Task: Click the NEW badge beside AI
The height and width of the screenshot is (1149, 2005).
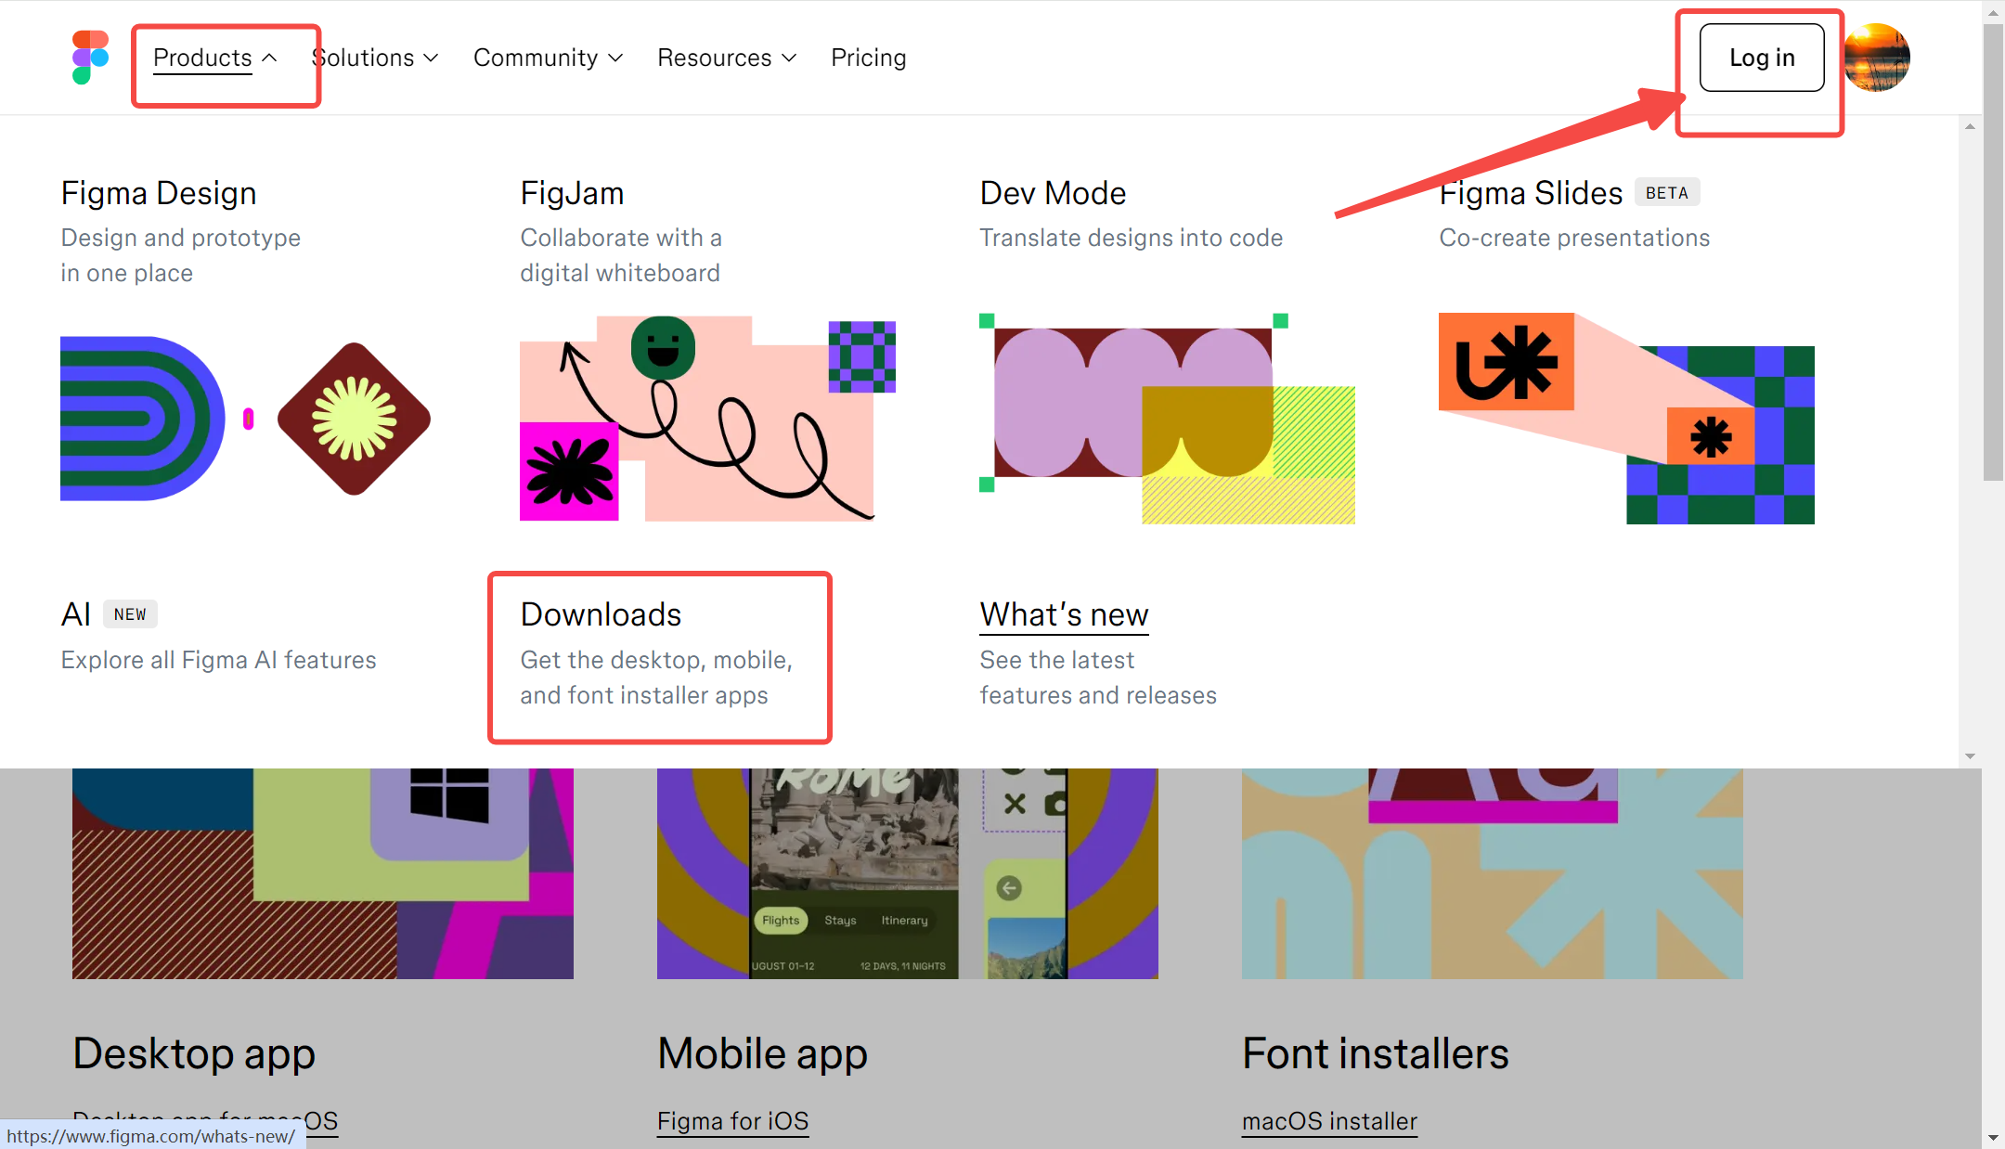Action: (x=130, y=614)
